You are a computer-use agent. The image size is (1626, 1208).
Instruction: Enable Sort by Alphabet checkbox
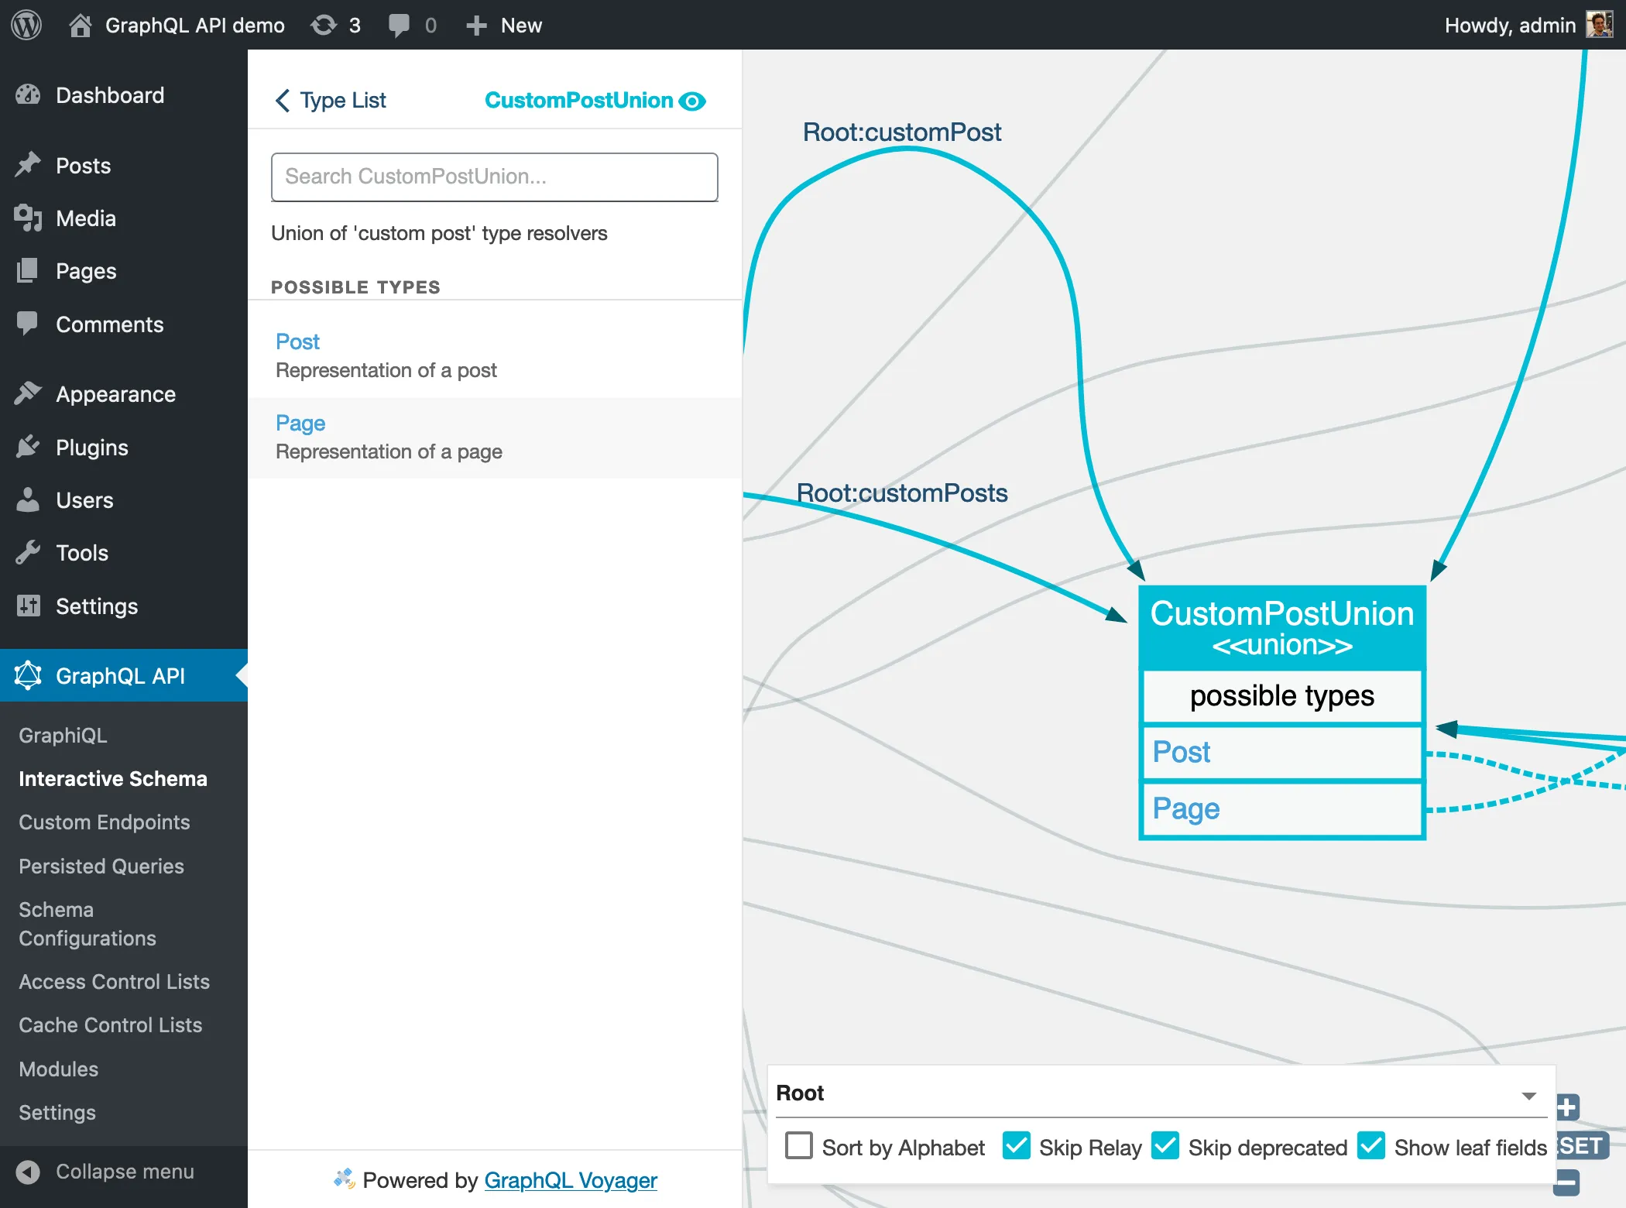(x=799, y=1146)
